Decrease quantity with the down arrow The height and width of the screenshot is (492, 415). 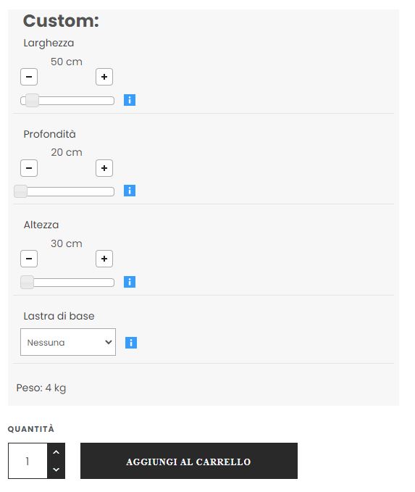pyautogui.click(x=56, y=470)
